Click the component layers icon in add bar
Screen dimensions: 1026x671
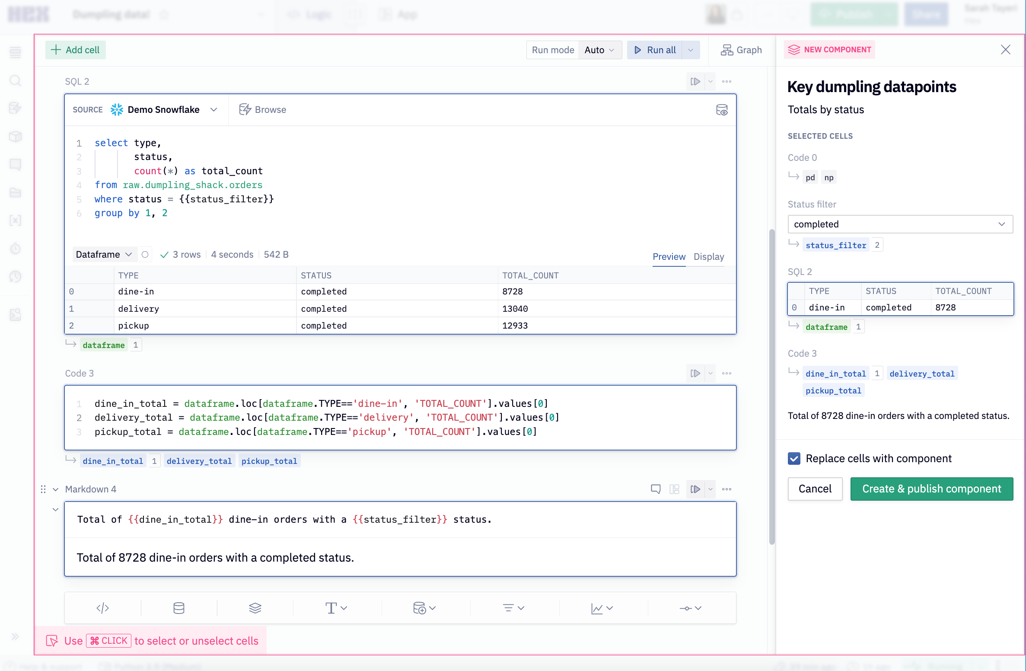(x=255, y=608)
